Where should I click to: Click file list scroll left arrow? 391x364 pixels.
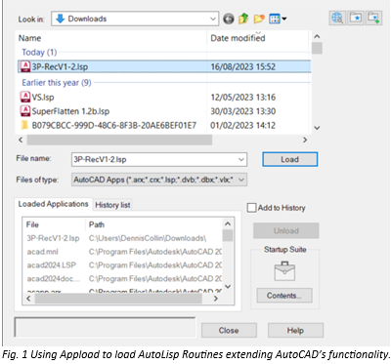[21, 140]
